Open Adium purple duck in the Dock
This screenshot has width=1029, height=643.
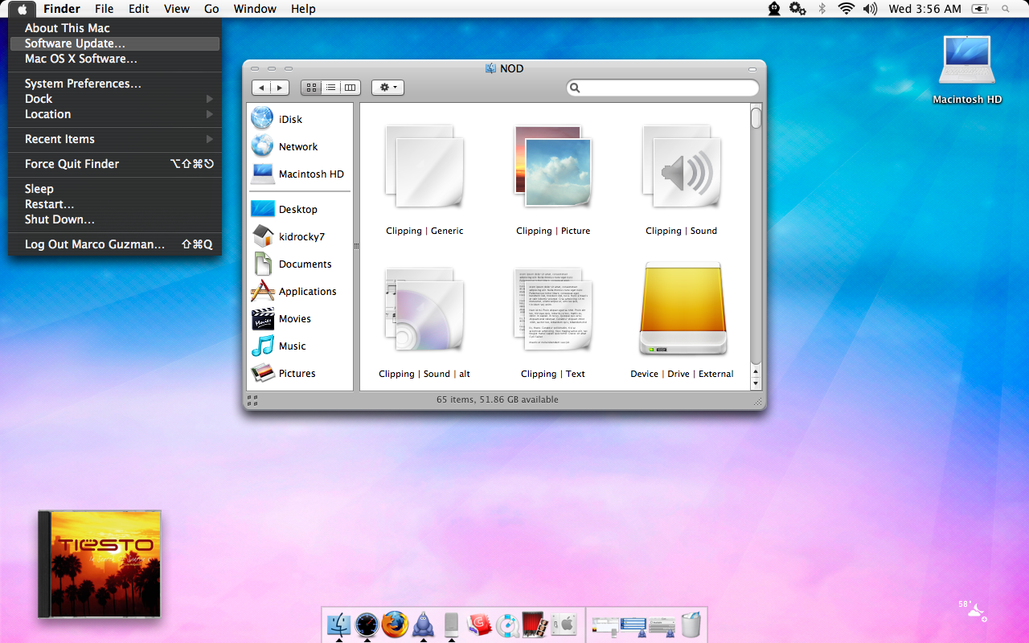(x=423, y=625)
